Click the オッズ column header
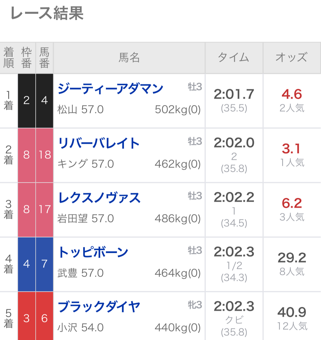The image size is (321, 340). click(x=292, y=58)
